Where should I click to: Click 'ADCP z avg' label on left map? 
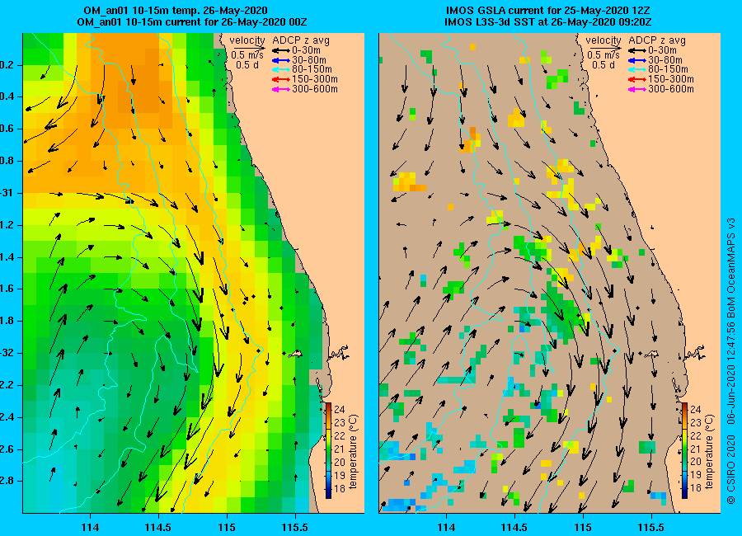[301, 40]
